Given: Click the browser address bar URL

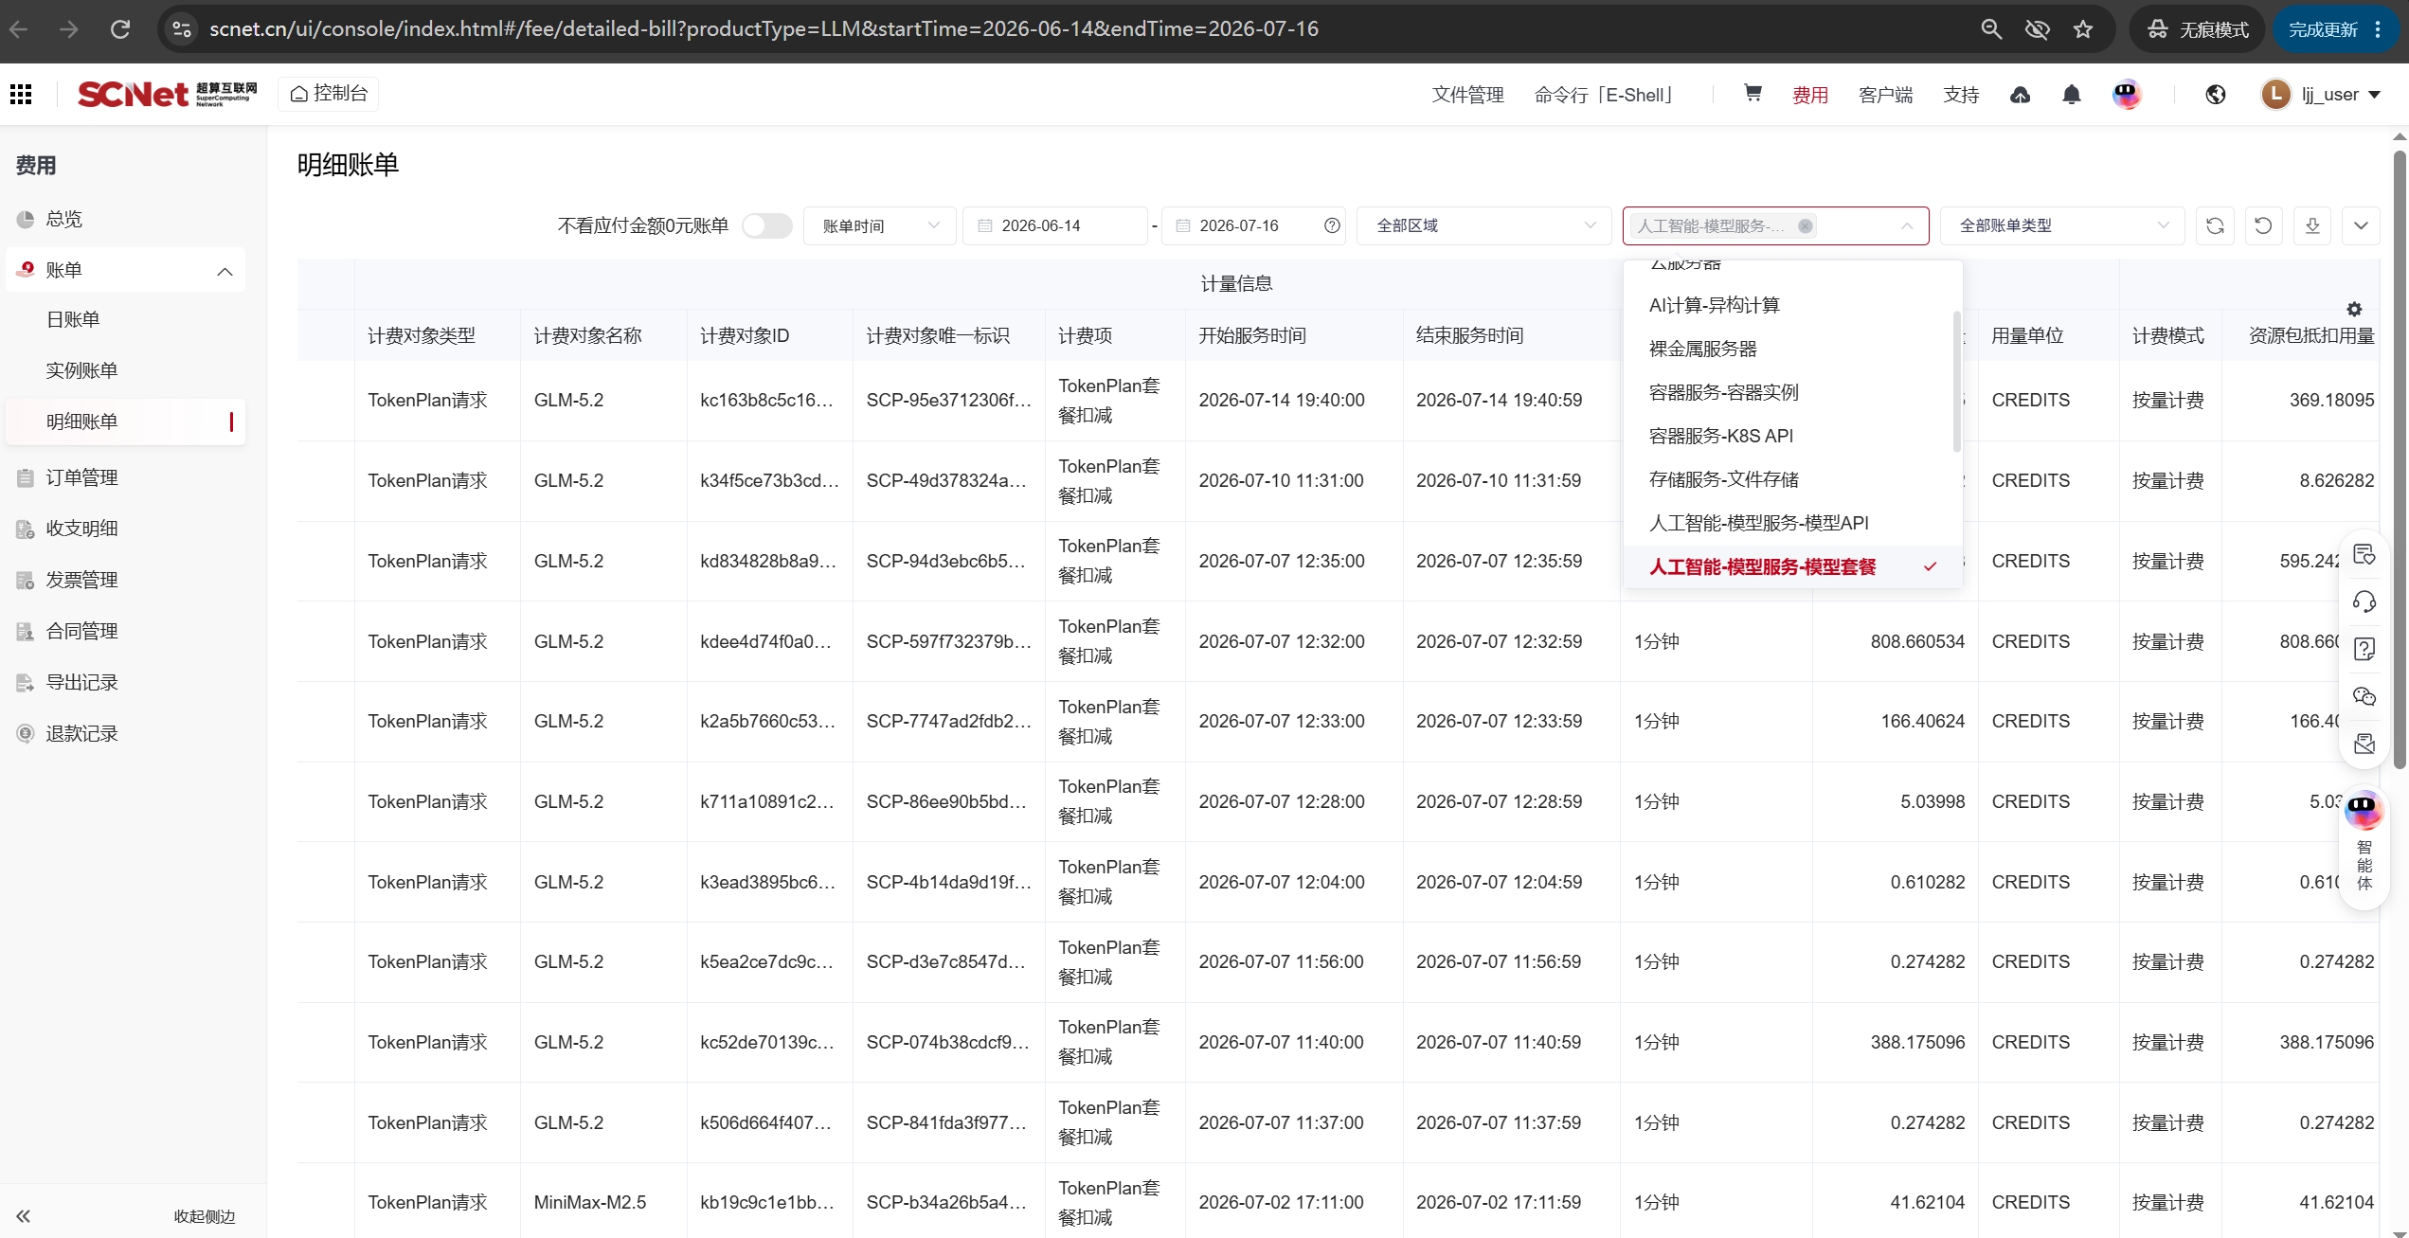Looking at the screenshot, I should point(764,29).
